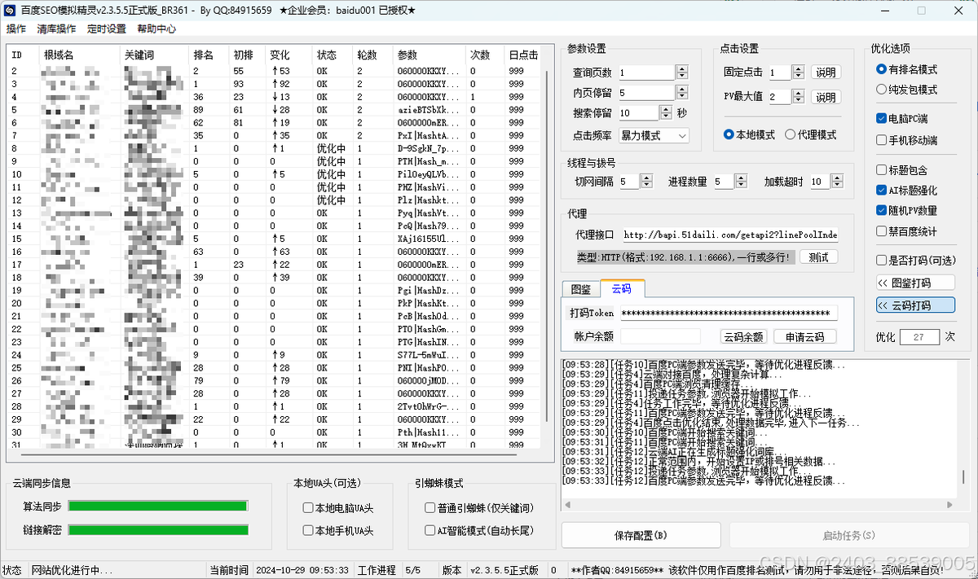
Task: Select the 纯发包模式 radio button
Action: [881, 90]
